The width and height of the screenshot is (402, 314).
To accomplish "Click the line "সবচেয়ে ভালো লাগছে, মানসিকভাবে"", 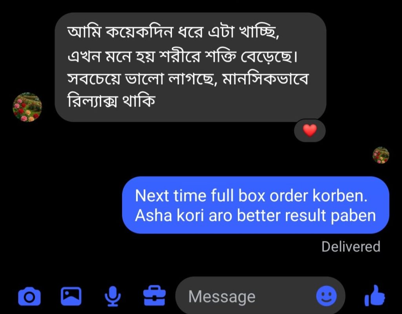I will tap(188, 79).
